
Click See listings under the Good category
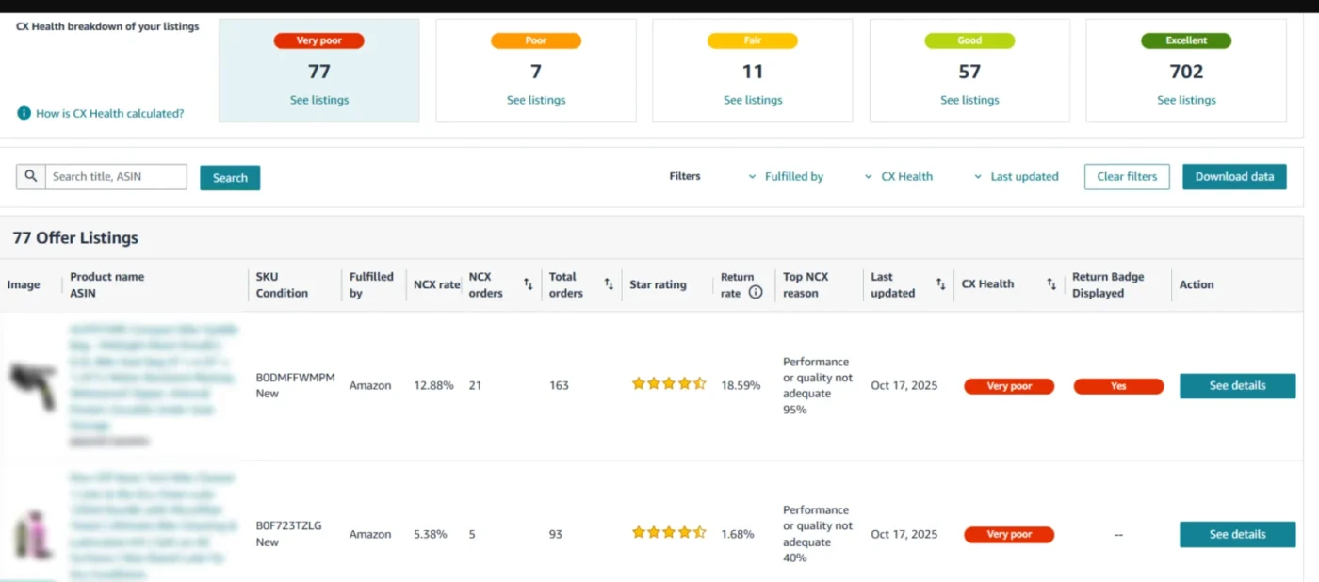(969, 99)
